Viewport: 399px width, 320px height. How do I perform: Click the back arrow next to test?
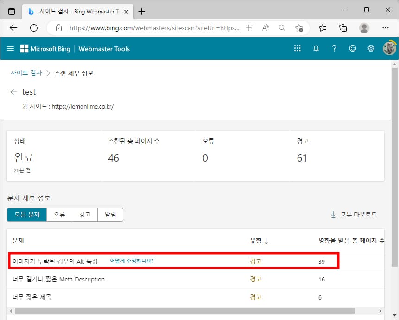[13, 92]
